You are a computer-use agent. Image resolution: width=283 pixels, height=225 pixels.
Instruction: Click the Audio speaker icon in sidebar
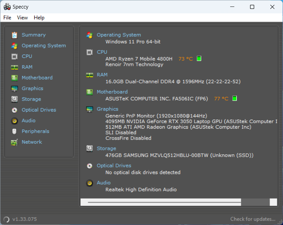tap(14, 121)
